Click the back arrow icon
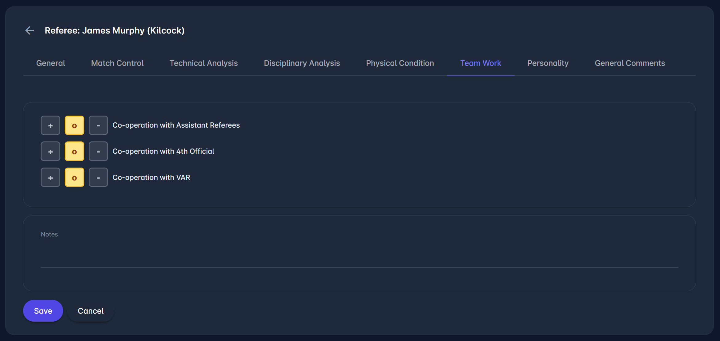This screenshot has width=720, height=341. tap(30, 30)
